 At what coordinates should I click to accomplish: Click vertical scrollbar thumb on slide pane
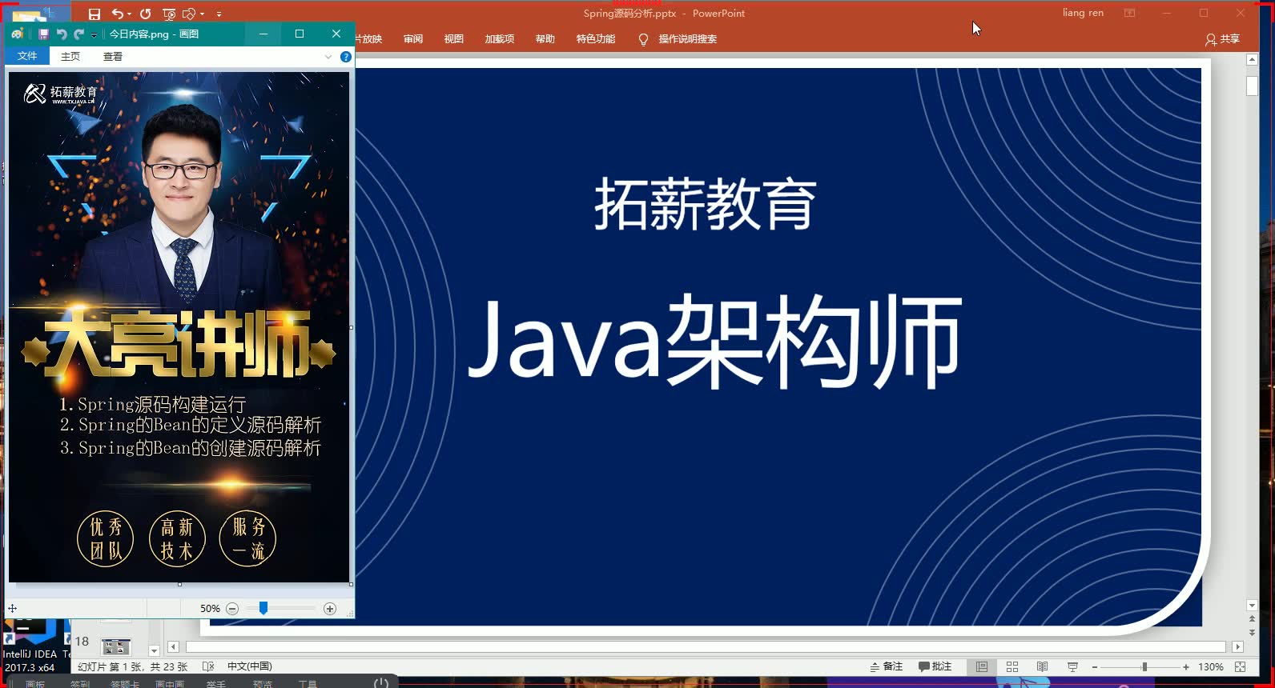point(1252,86)
